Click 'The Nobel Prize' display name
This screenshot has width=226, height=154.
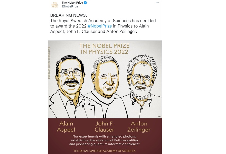72,2
